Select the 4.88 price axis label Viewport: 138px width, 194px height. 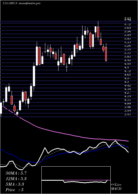coord(128,64)
